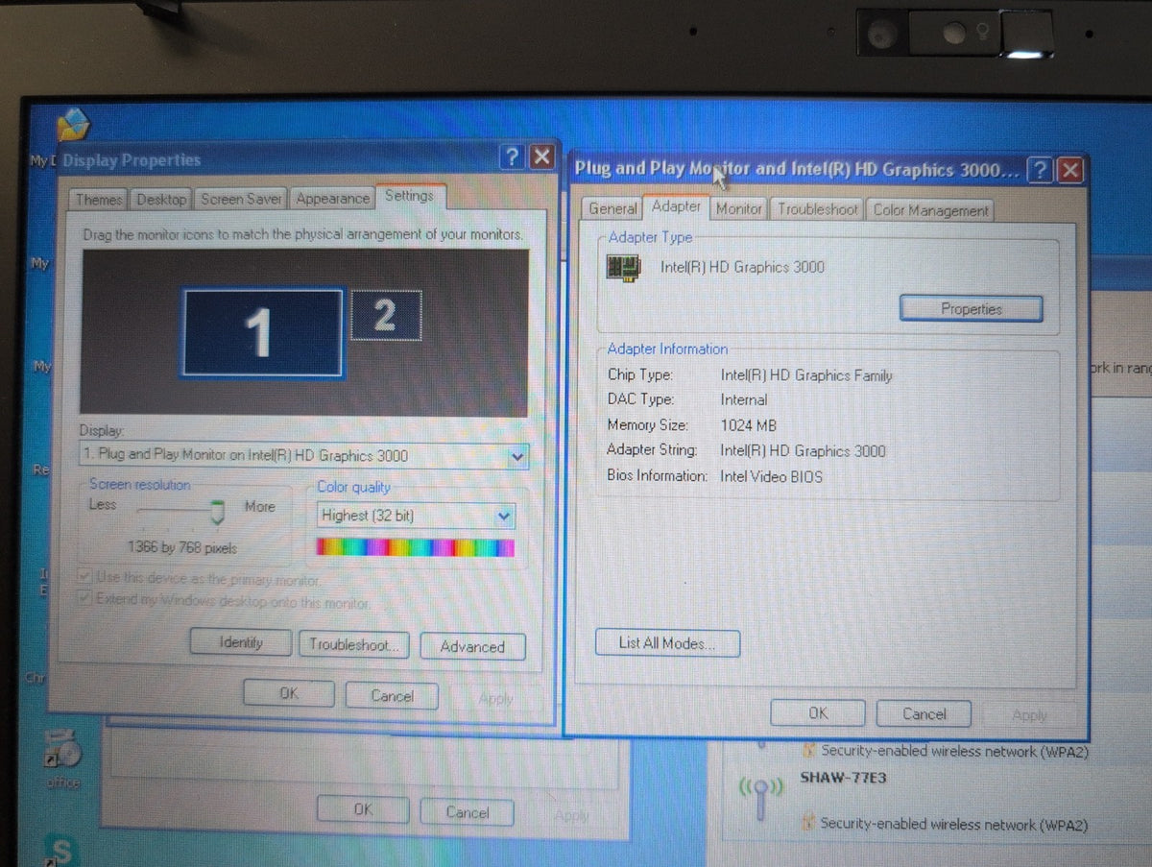Viewport: 1152px width, 867px height.
Task: Click the help question mark in Display Properties
Action: (x=514, y=157)
